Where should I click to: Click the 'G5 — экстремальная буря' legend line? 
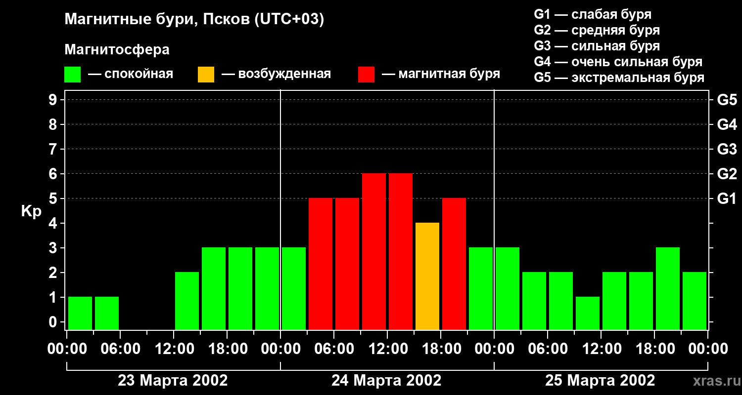619,78
